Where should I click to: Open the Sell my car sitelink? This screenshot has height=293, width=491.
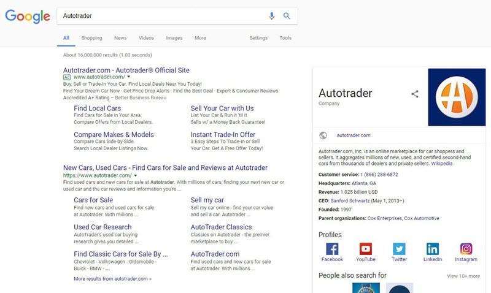tap(207, 200)
